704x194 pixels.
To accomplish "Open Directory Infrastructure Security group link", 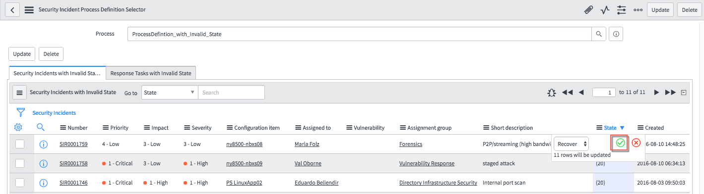I will (438, 183).
